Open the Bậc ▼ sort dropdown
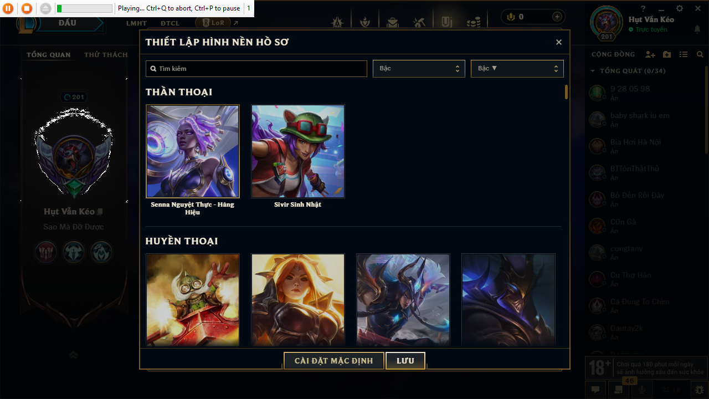 click(x=517, y=69)
